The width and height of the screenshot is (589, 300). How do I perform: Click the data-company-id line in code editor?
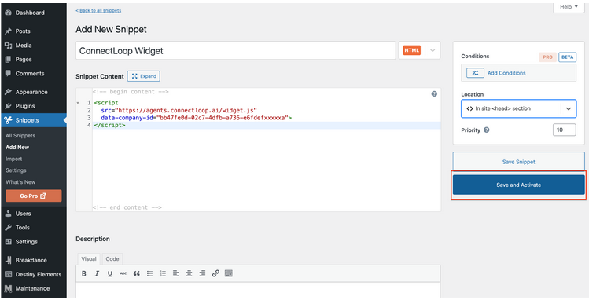coord(196,118)
